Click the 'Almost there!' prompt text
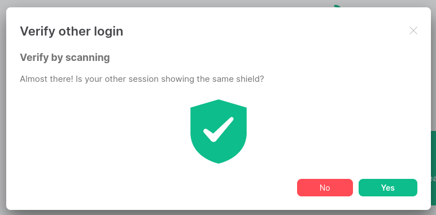This screenshot has width=436, height=215. point(142,79)
